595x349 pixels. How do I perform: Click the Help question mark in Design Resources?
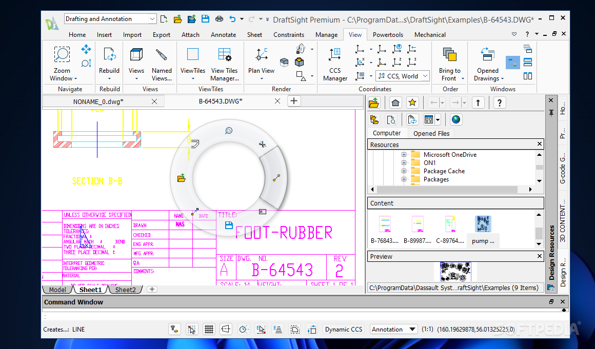click(500, 102)
